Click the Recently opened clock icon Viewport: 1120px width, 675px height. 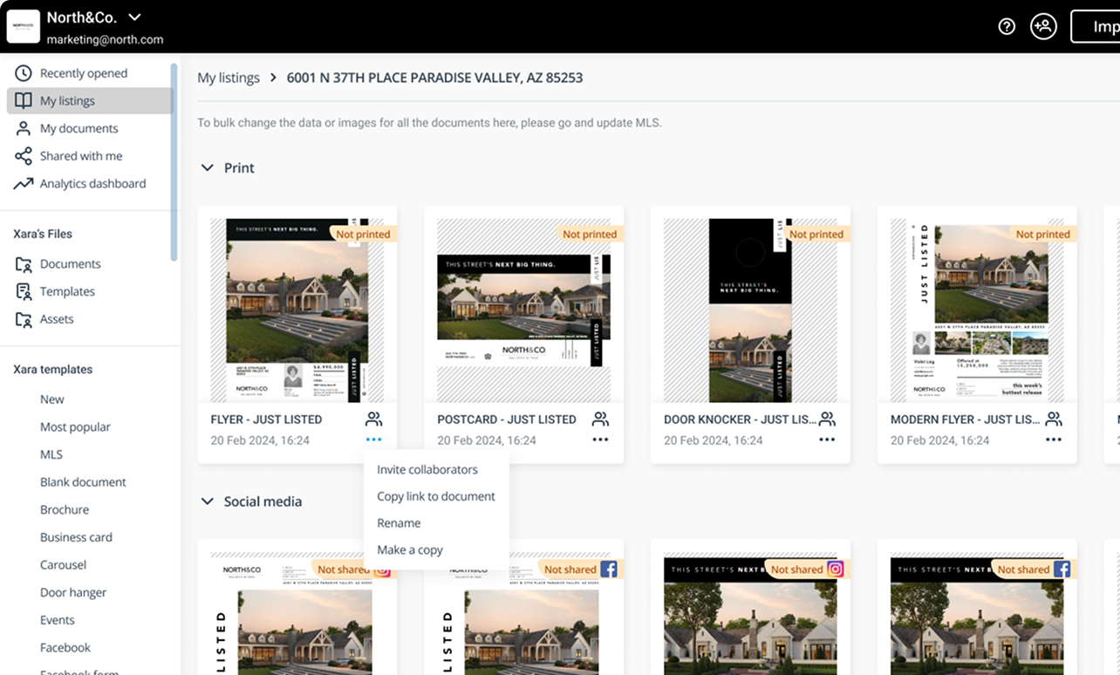(x=24, y=73)
